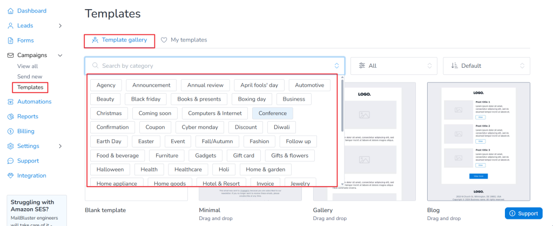
Task: Select the Christmas category tag
Action: [109, 113]
